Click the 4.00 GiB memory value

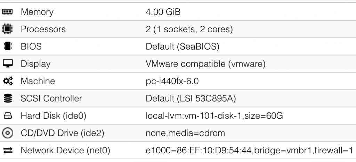coord(163,12)
